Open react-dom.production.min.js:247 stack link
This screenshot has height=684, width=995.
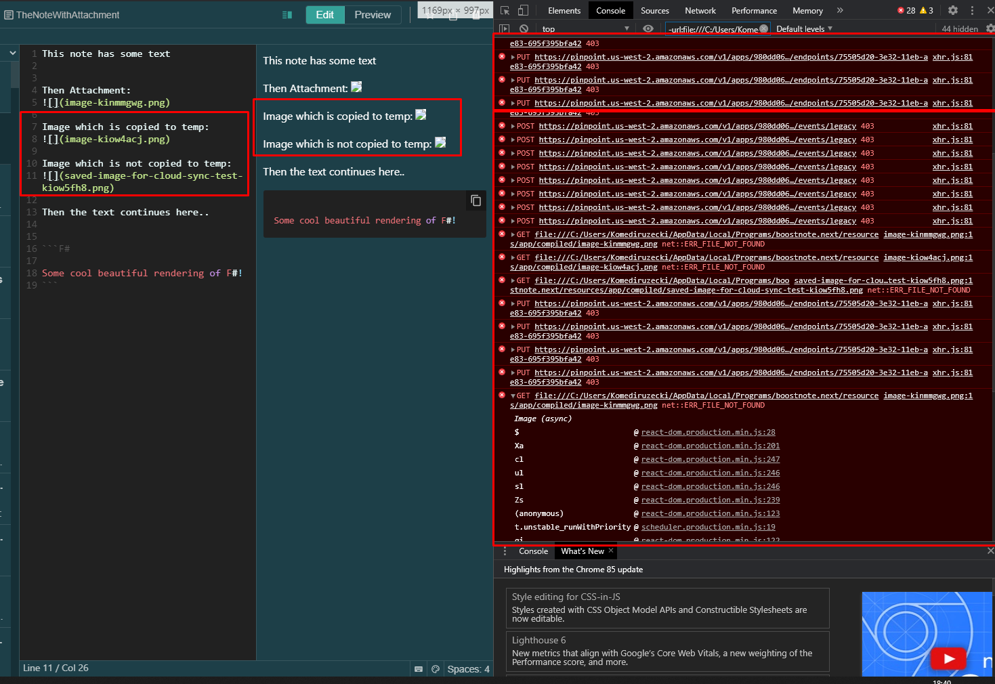(711, 459)
